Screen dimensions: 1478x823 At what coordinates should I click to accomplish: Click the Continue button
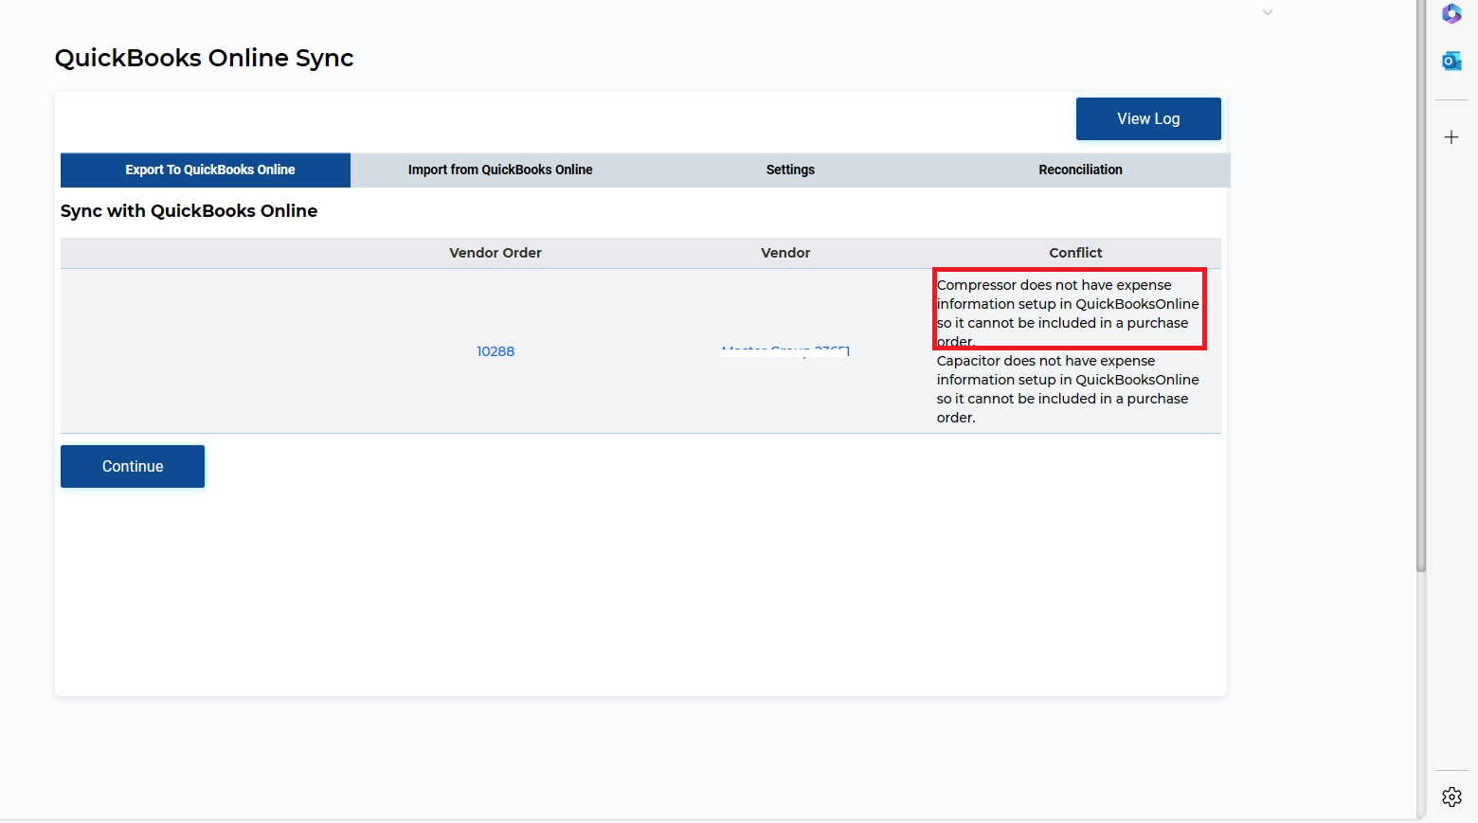pos(133,466)
